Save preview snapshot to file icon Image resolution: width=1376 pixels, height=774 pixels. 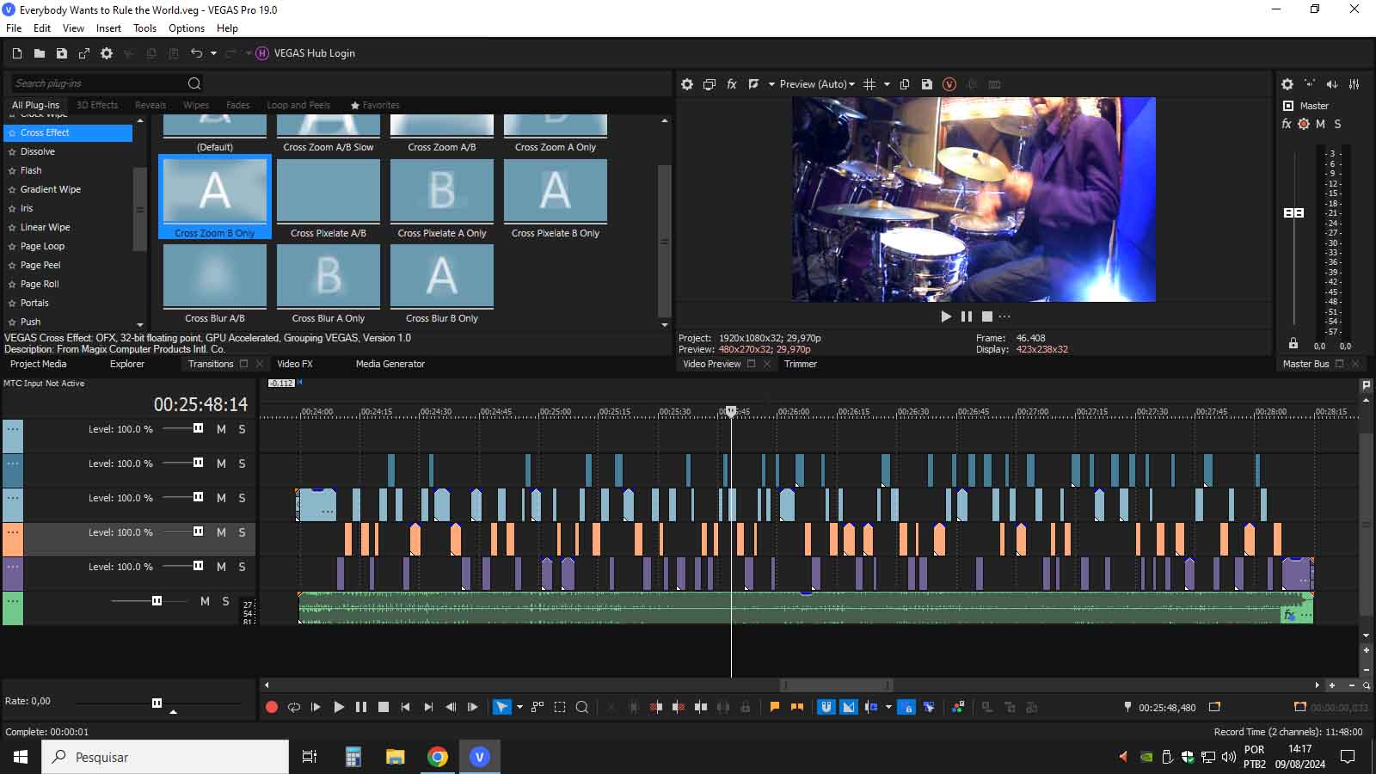[x=927, y=84]
